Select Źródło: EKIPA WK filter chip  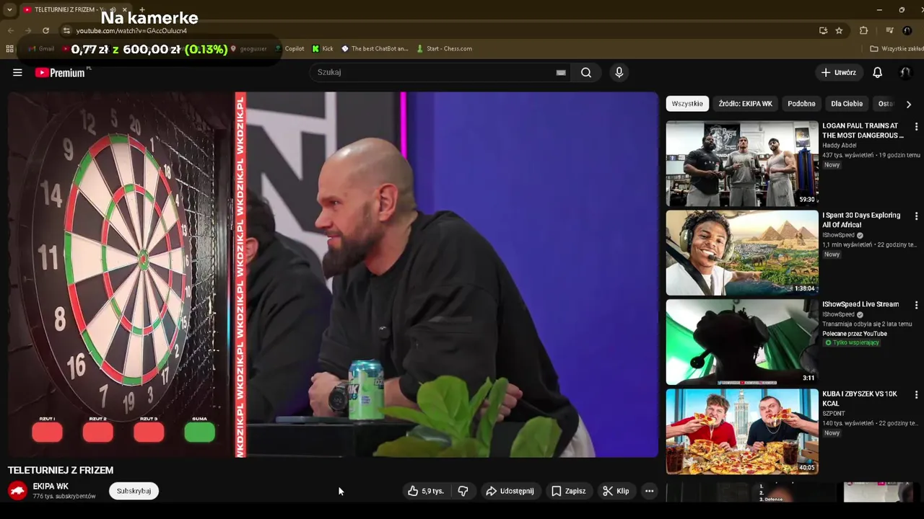click(x=745, y=104)
